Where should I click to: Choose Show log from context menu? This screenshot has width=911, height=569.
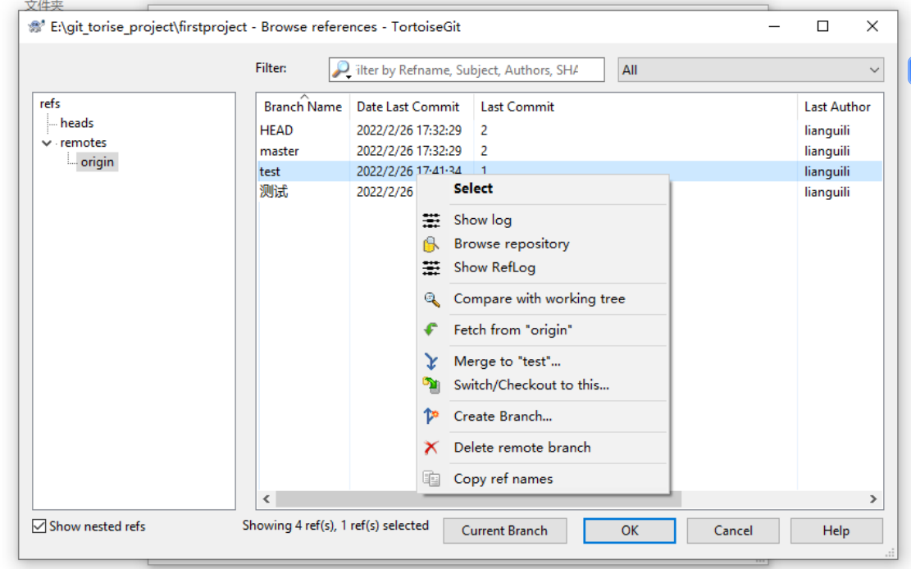pyautogui.click(x=482, y=221)
